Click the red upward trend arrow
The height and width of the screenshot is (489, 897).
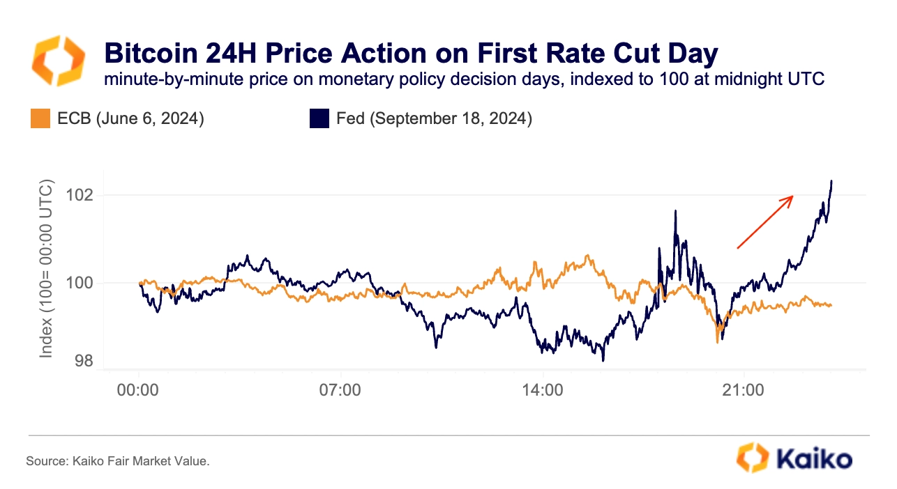pyautogui.click(x=765, y=222)
